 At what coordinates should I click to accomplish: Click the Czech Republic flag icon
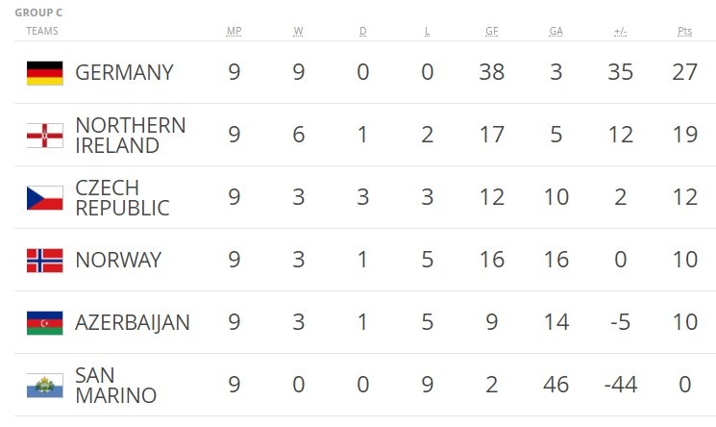point(44,198)
